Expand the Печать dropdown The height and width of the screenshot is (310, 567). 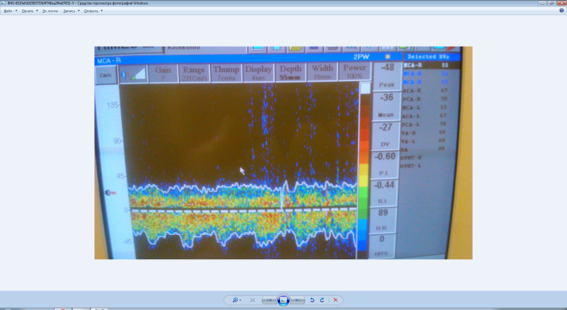click(29, 11)
